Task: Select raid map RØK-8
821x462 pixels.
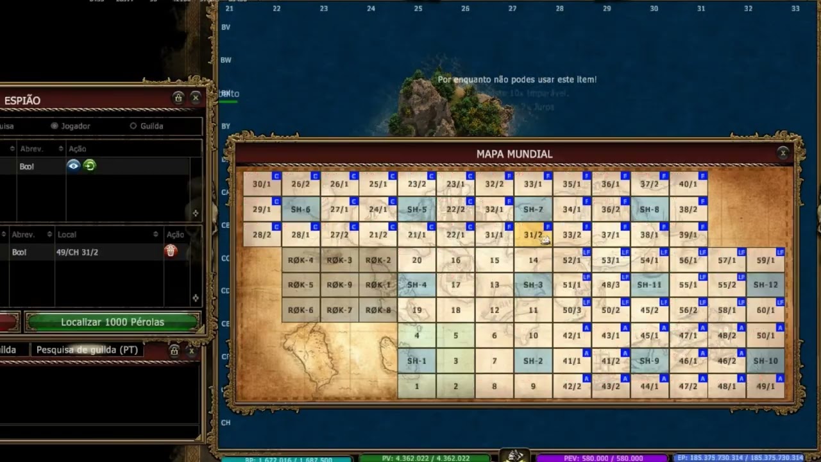Action: 378,310
